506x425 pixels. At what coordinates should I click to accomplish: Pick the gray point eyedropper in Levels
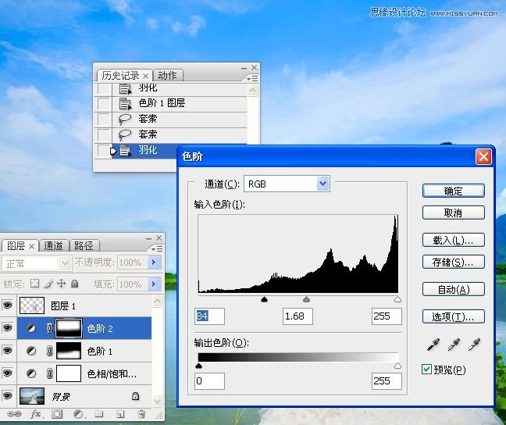[454, 345]
